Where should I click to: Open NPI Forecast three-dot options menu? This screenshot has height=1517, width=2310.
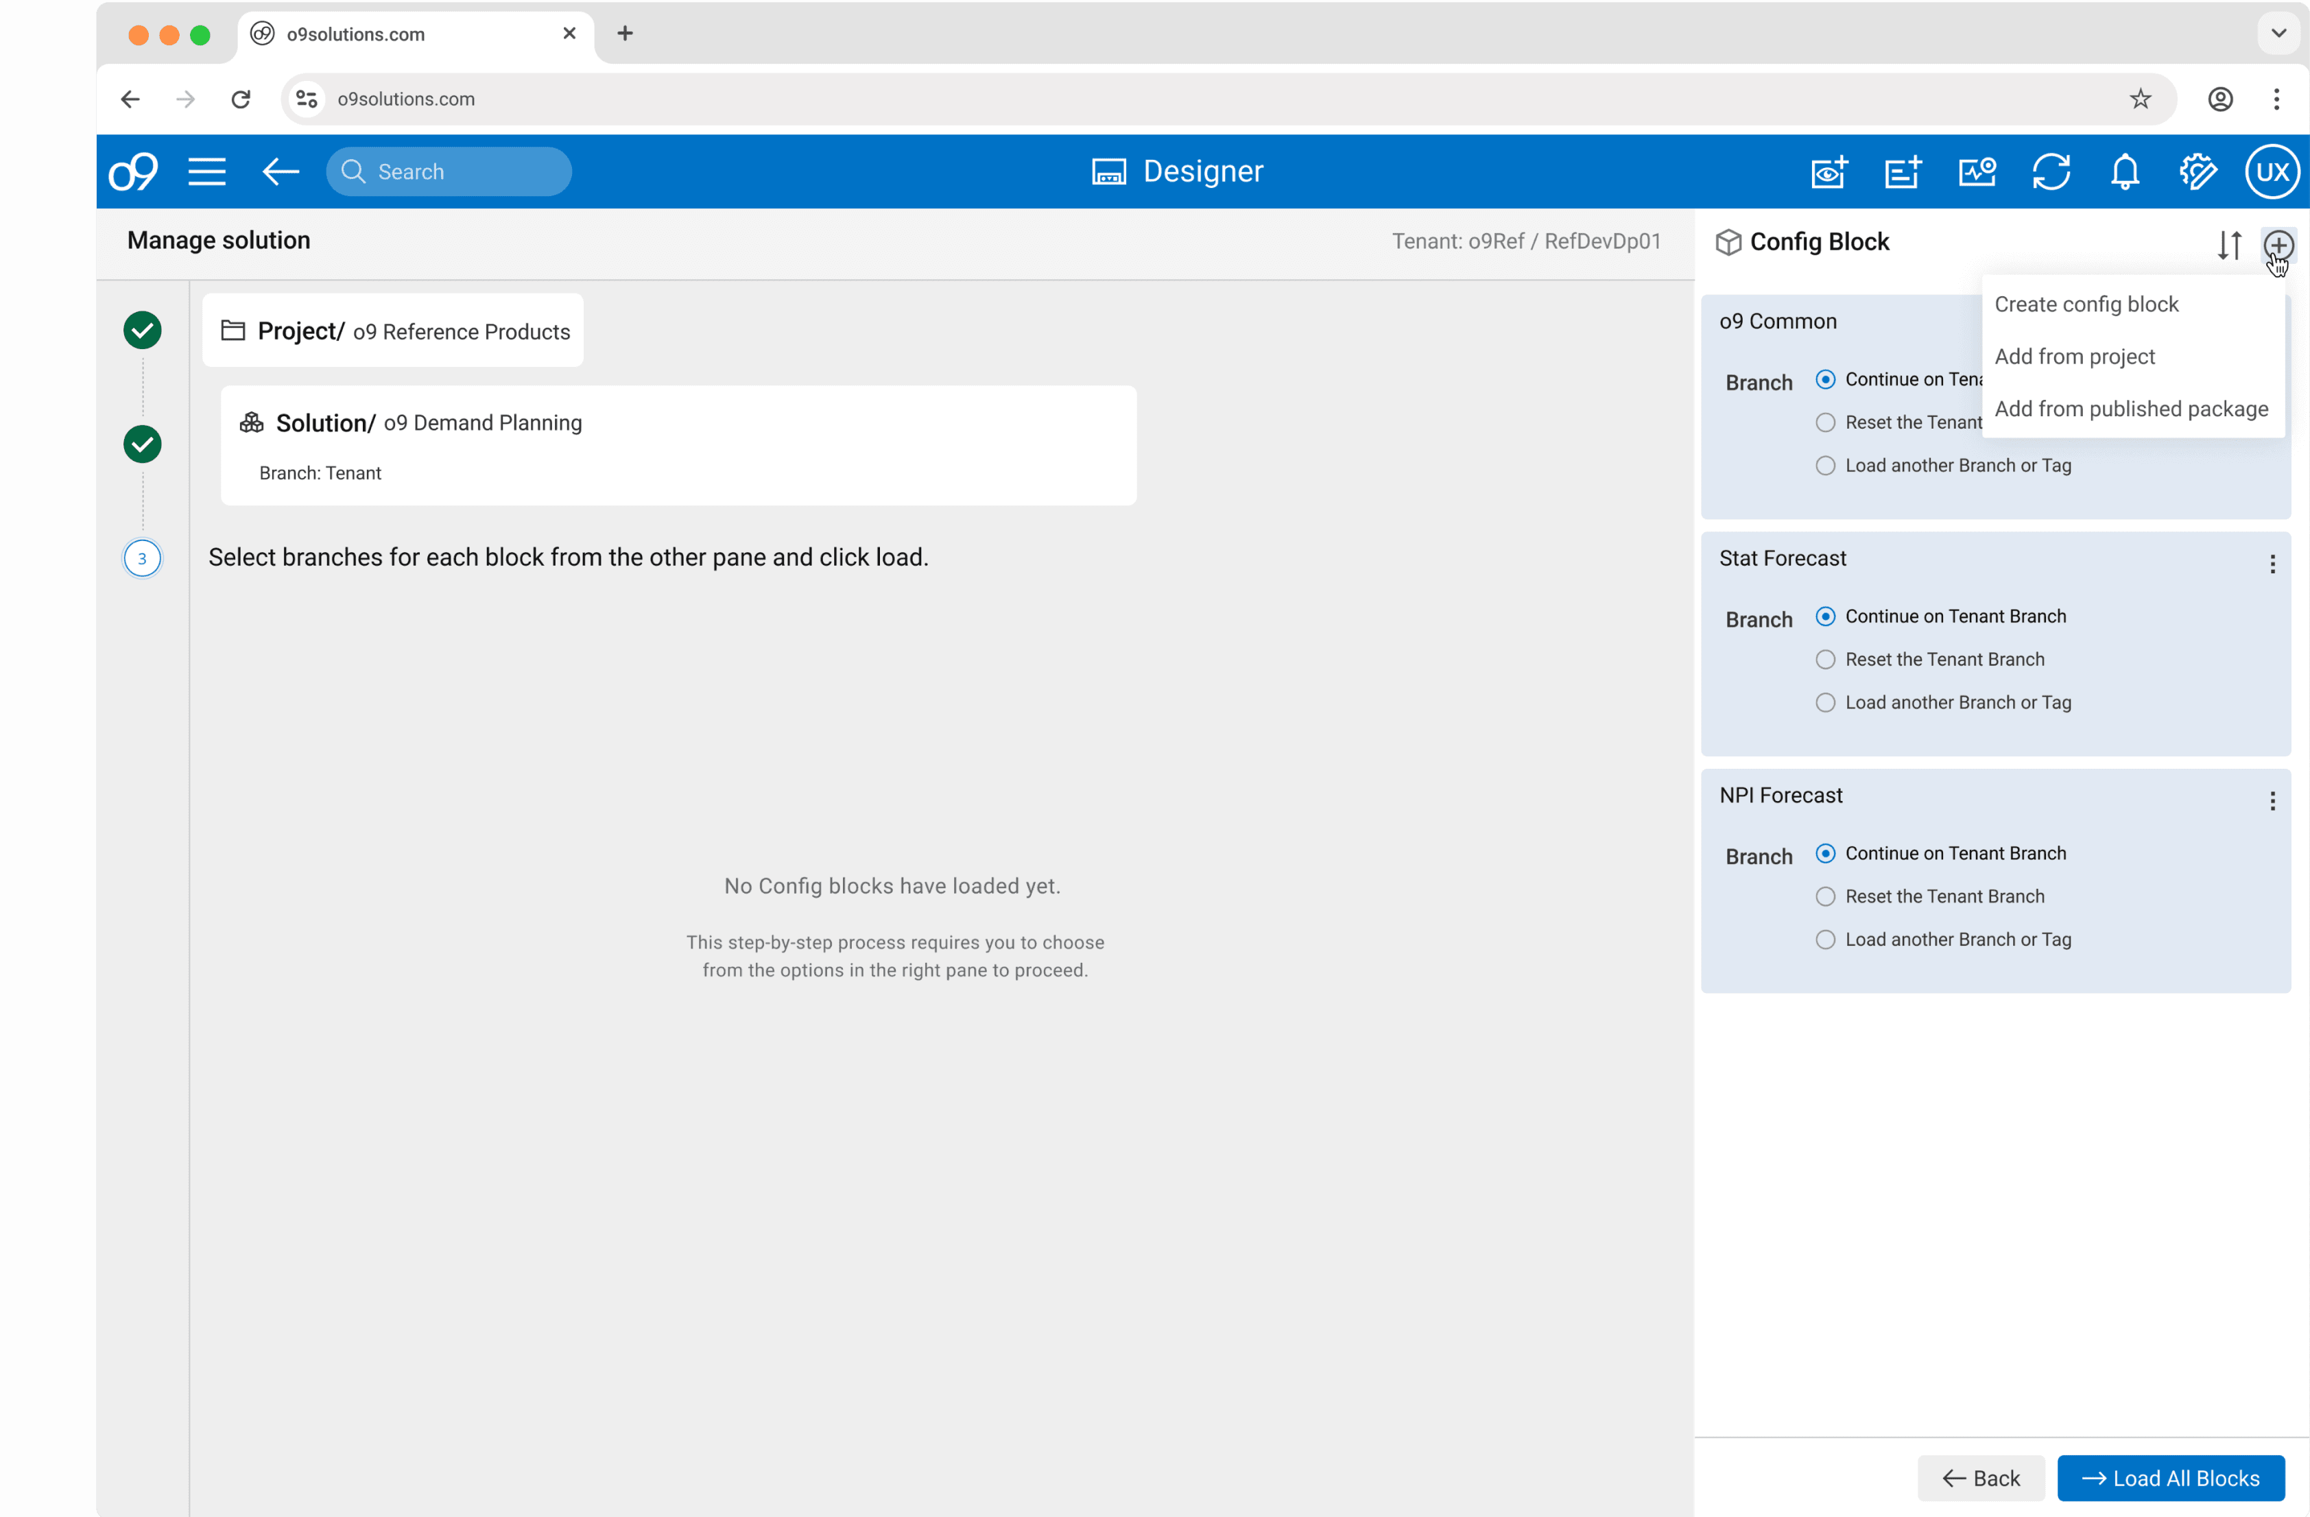(x=2272, y=801)
